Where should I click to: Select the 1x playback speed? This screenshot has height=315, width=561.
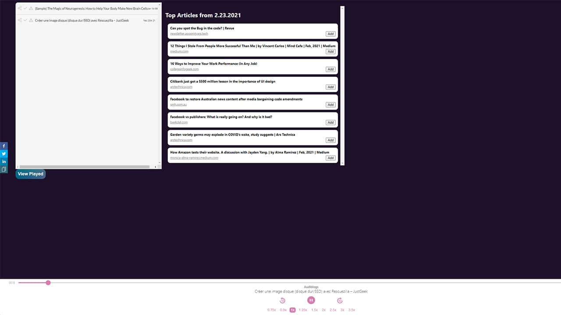click(x=293, y=310)
